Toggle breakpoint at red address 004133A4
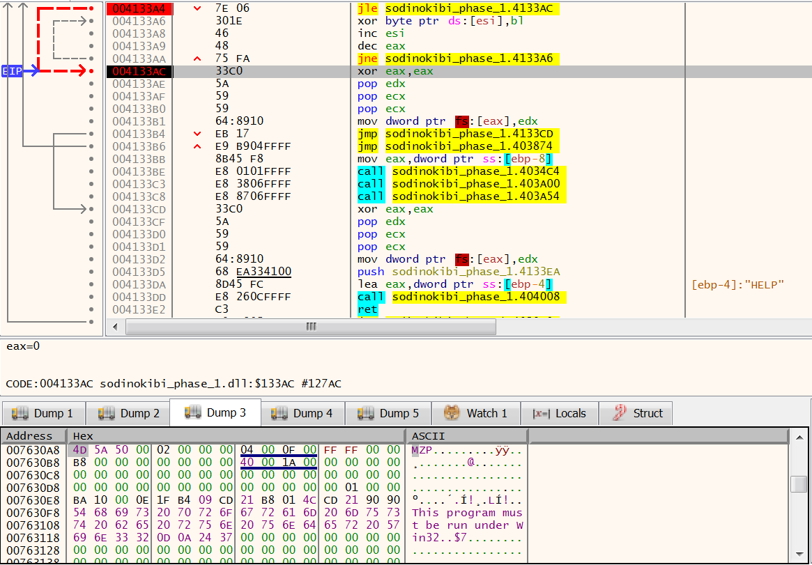Viewport: 812px width, 565px height. coord(139,8)
